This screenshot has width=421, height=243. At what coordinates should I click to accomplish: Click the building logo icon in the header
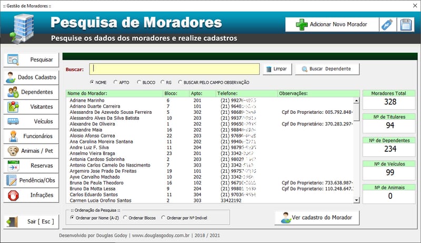click(x=22, y=29)
